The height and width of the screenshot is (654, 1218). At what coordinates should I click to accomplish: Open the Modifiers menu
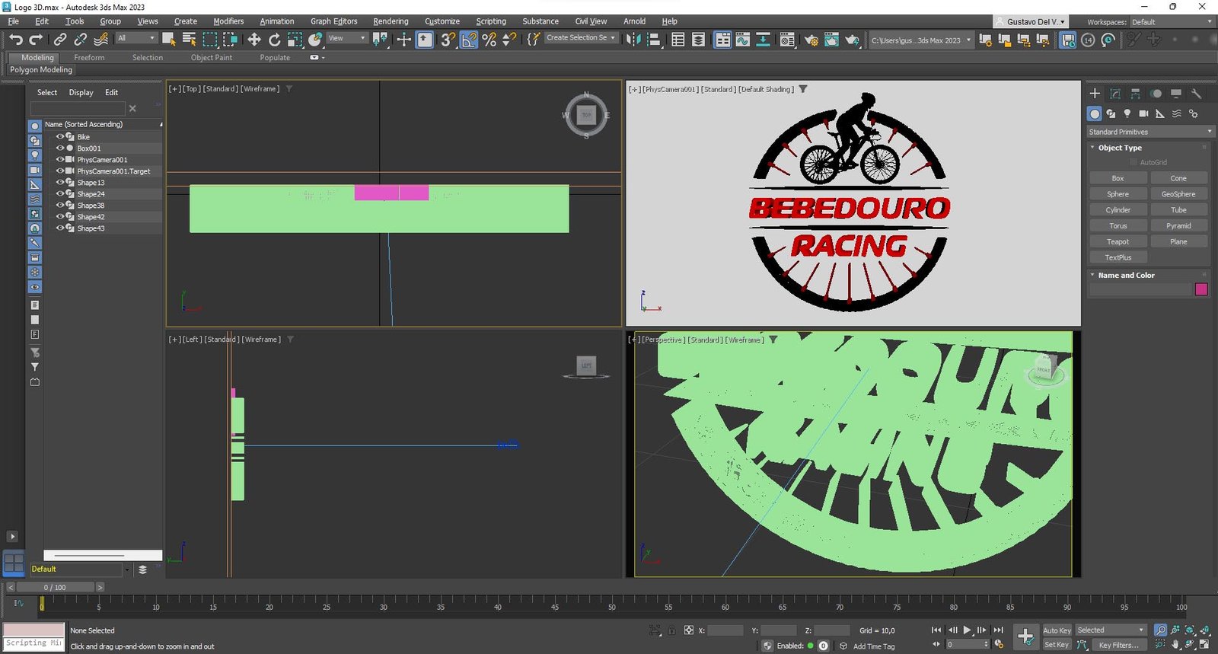[228, 21]
